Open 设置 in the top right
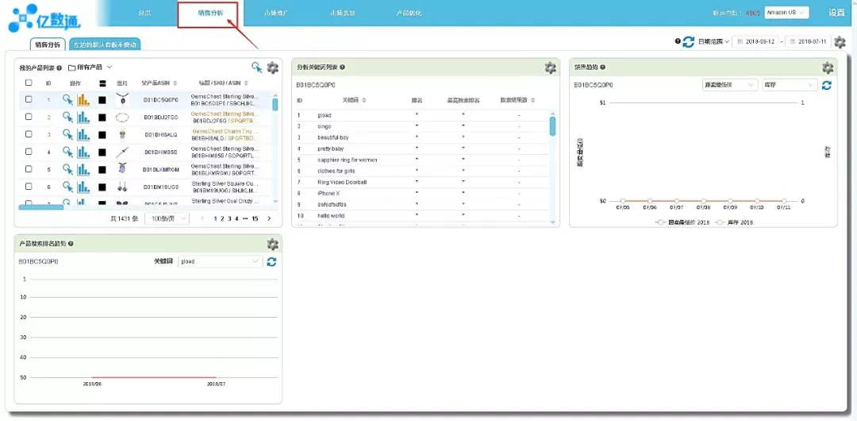 click(x=837, y=13)
